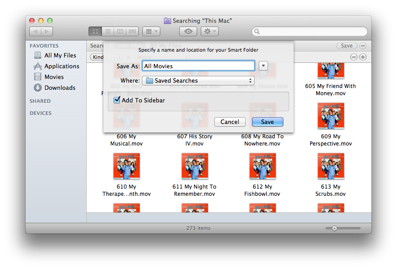Click the 606 My Musical.mov filename

point(126,140)
